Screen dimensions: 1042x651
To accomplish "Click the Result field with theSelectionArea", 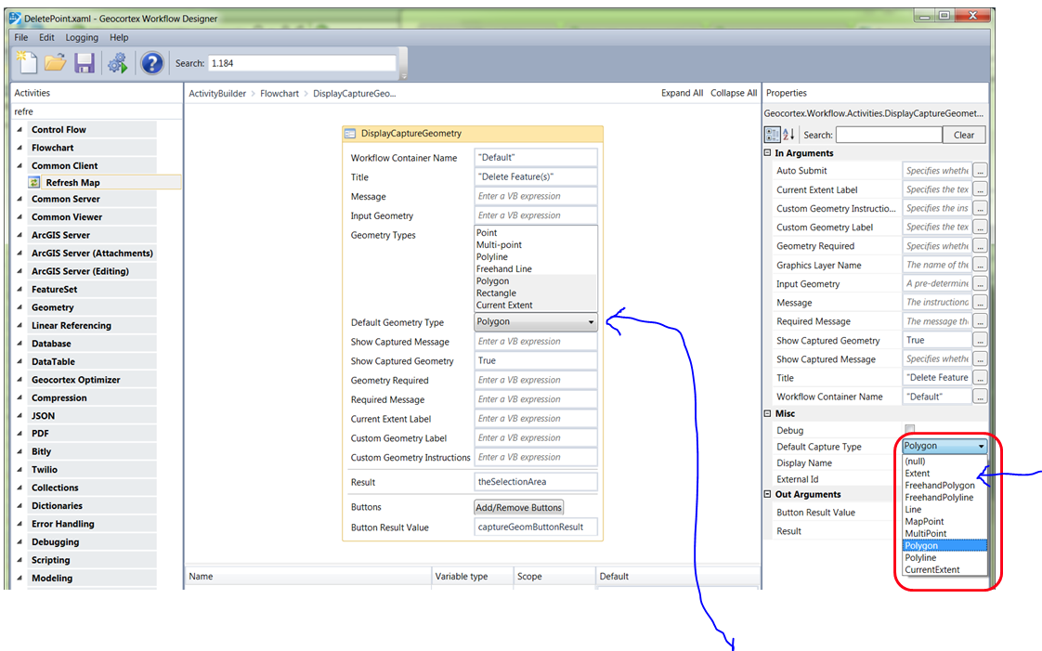I will (x=536, y=482).
